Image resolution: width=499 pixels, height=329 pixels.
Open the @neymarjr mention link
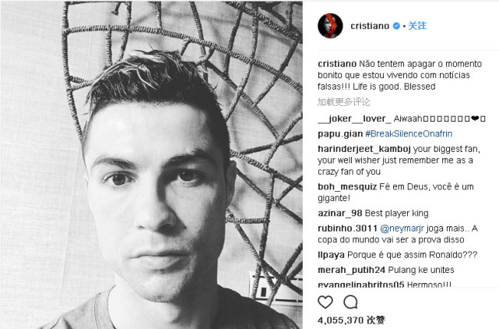pyautogui.click(x=402, y=228)
